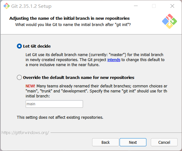
Task: Open the "intends" hyperlink
Action: tap(114, 60)
